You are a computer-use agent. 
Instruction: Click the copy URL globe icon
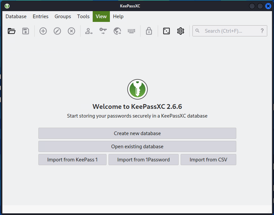[117, 31]
